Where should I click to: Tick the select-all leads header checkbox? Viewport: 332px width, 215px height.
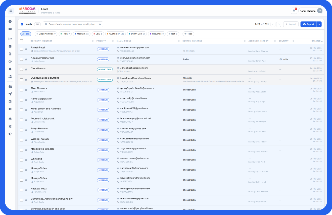pyautogui.click(x=22, y=41)
